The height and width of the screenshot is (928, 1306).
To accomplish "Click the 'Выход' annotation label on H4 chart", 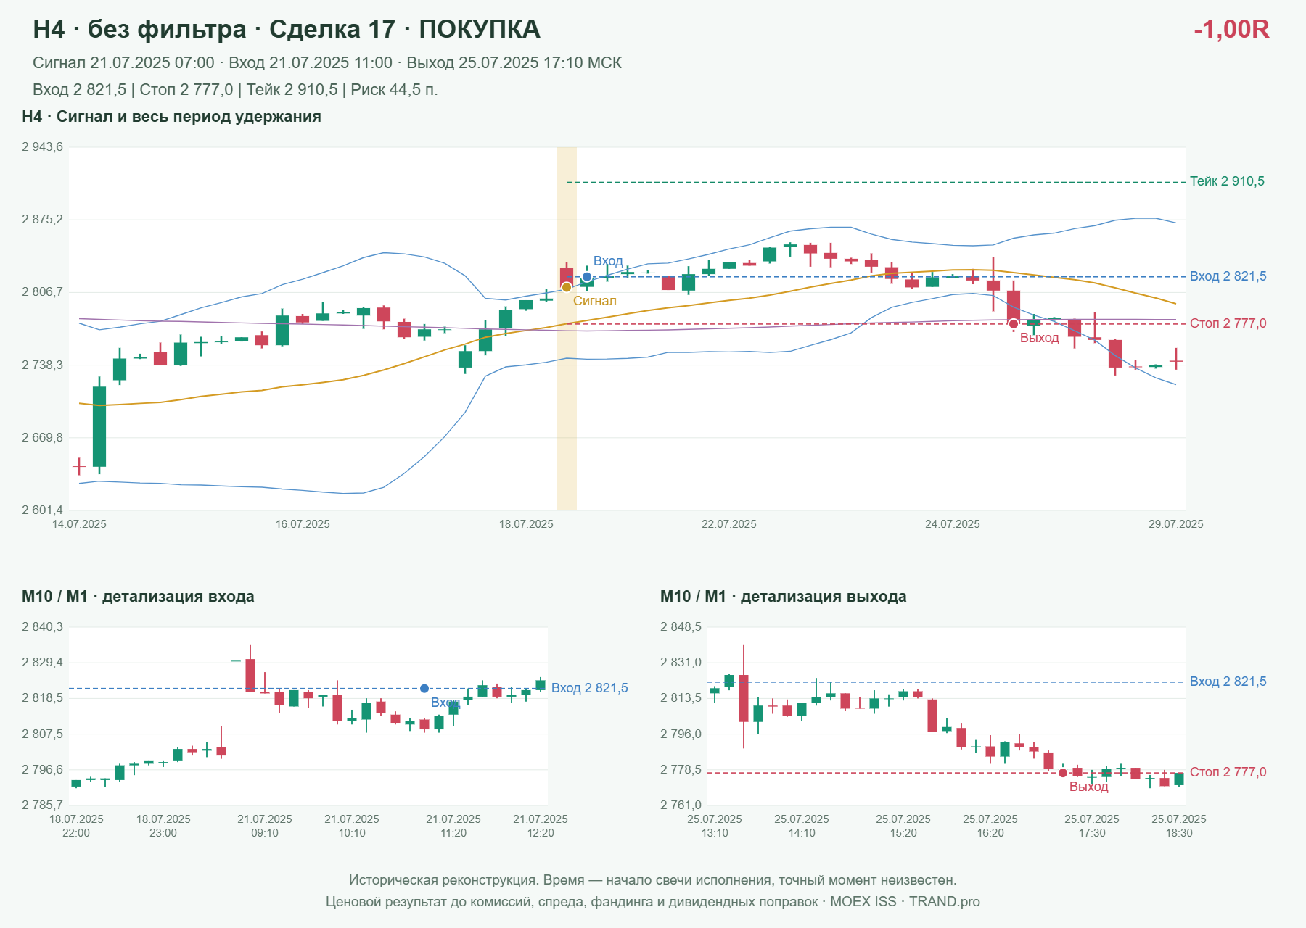I will (1040, 338).
